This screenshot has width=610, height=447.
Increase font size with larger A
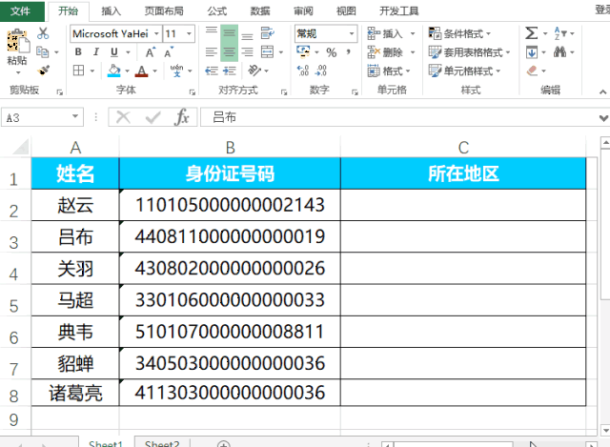coord(151,52)
